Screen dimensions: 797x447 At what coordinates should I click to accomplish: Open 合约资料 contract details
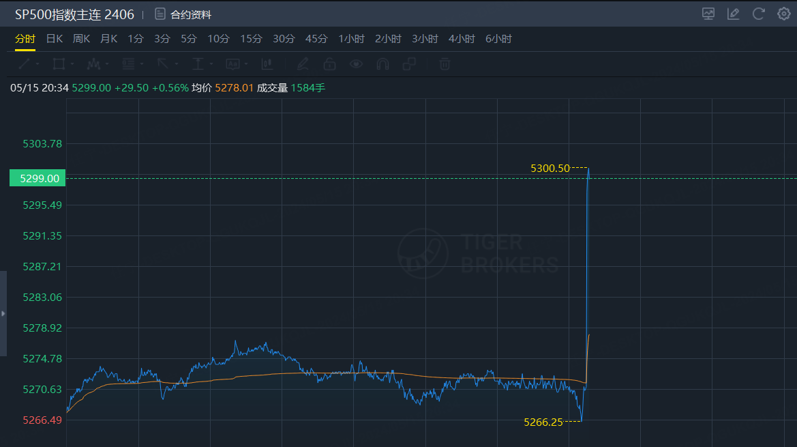pyautogui.click(x=191, y=15)
